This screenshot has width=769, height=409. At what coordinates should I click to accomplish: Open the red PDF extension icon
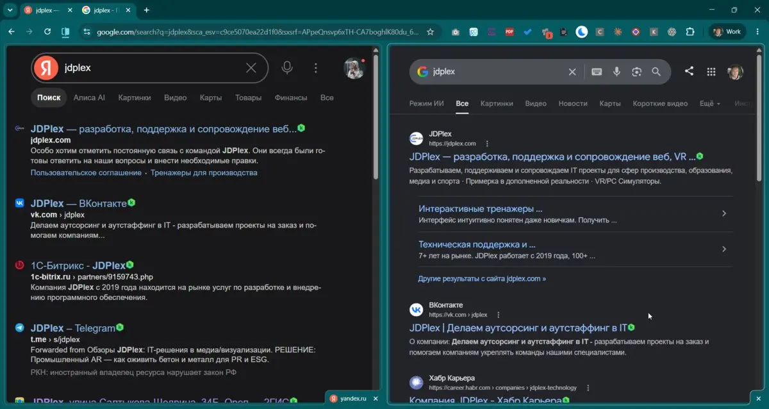point(509,31)
